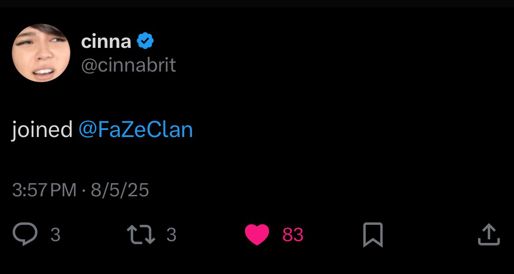Open cinna's profile picture avatar
Viewport: 514px width, 274px height.
click(41, 53)
